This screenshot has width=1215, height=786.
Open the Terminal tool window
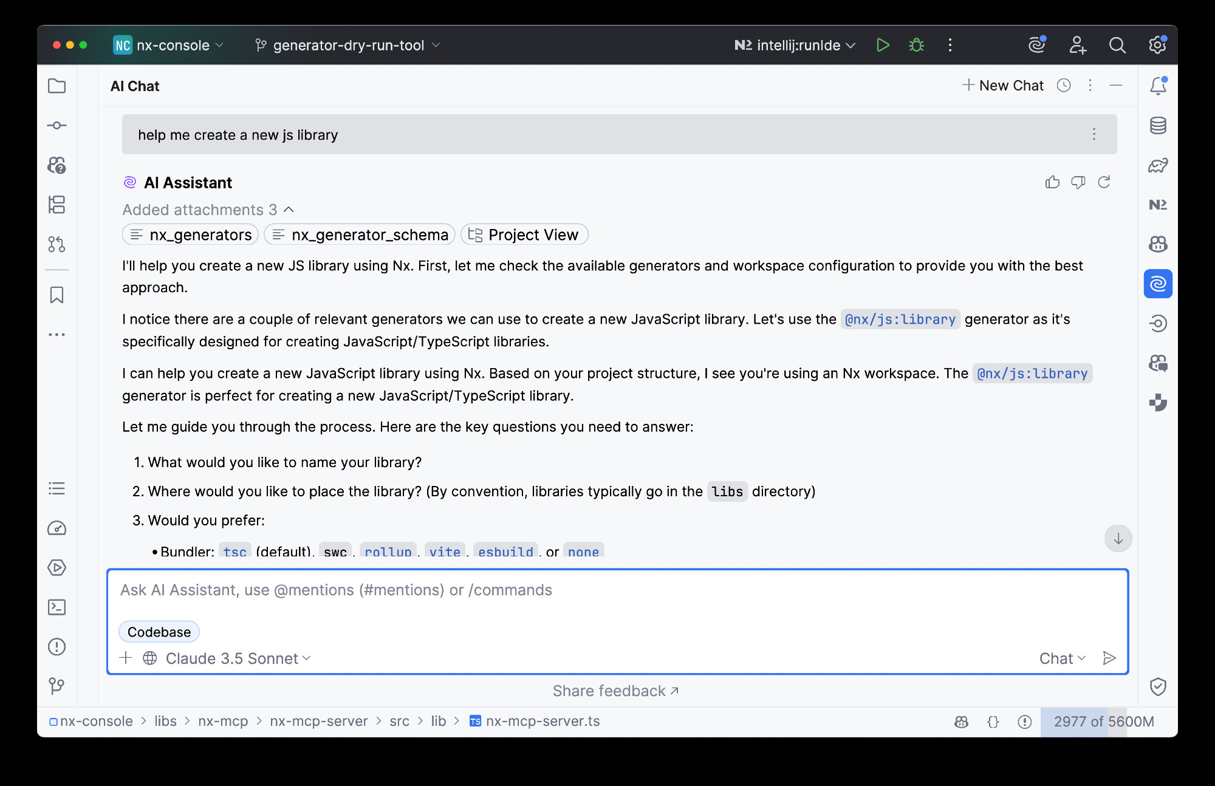tap(56, 607)
